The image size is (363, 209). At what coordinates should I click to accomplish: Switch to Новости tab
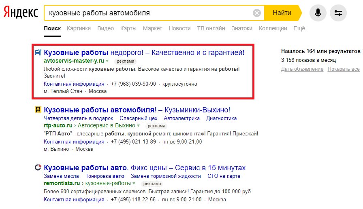click(x=179, y=28)
